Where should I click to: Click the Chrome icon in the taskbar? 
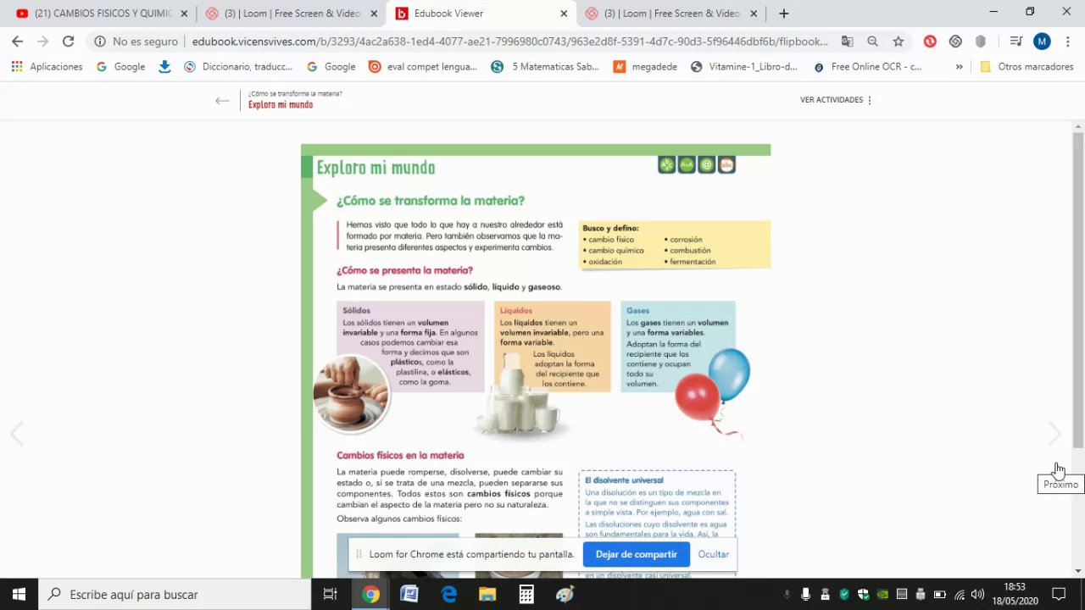(x=370, y=594)
